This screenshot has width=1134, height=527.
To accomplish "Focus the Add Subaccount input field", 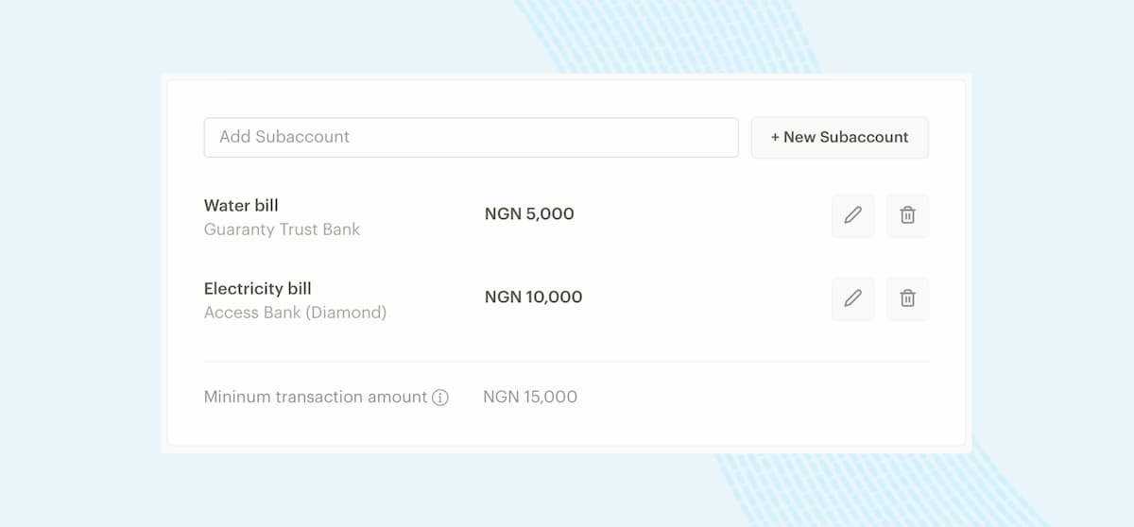I will (x=471, y=137).
